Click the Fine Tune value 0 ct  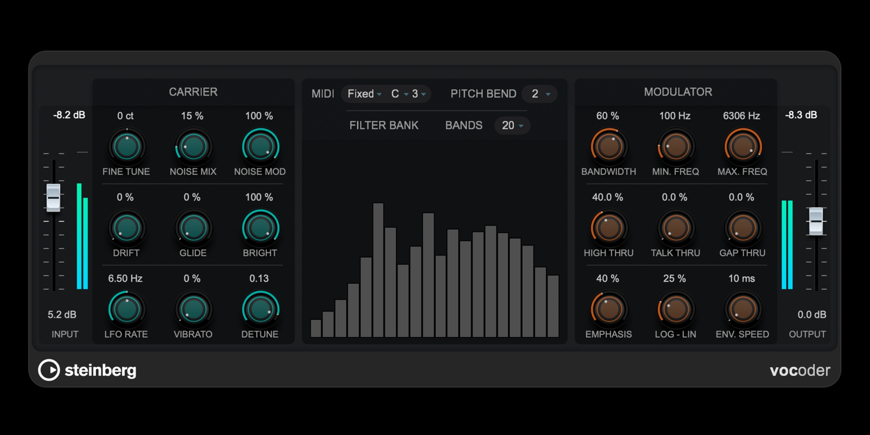(x=125, y=116)
